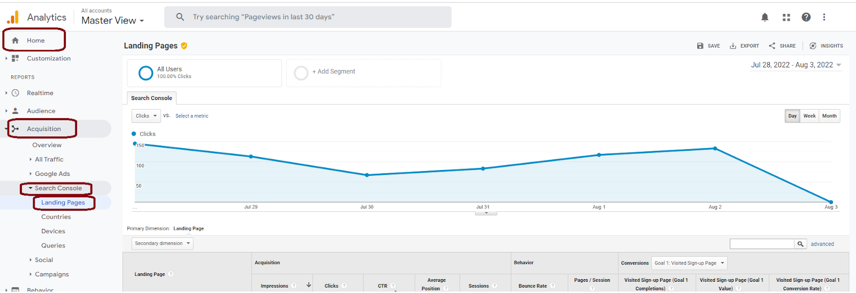Image resolution: width=856 pixels, height=293 pixels.
Task: Open the three-dot more options menu
Action: click(824, 17)
